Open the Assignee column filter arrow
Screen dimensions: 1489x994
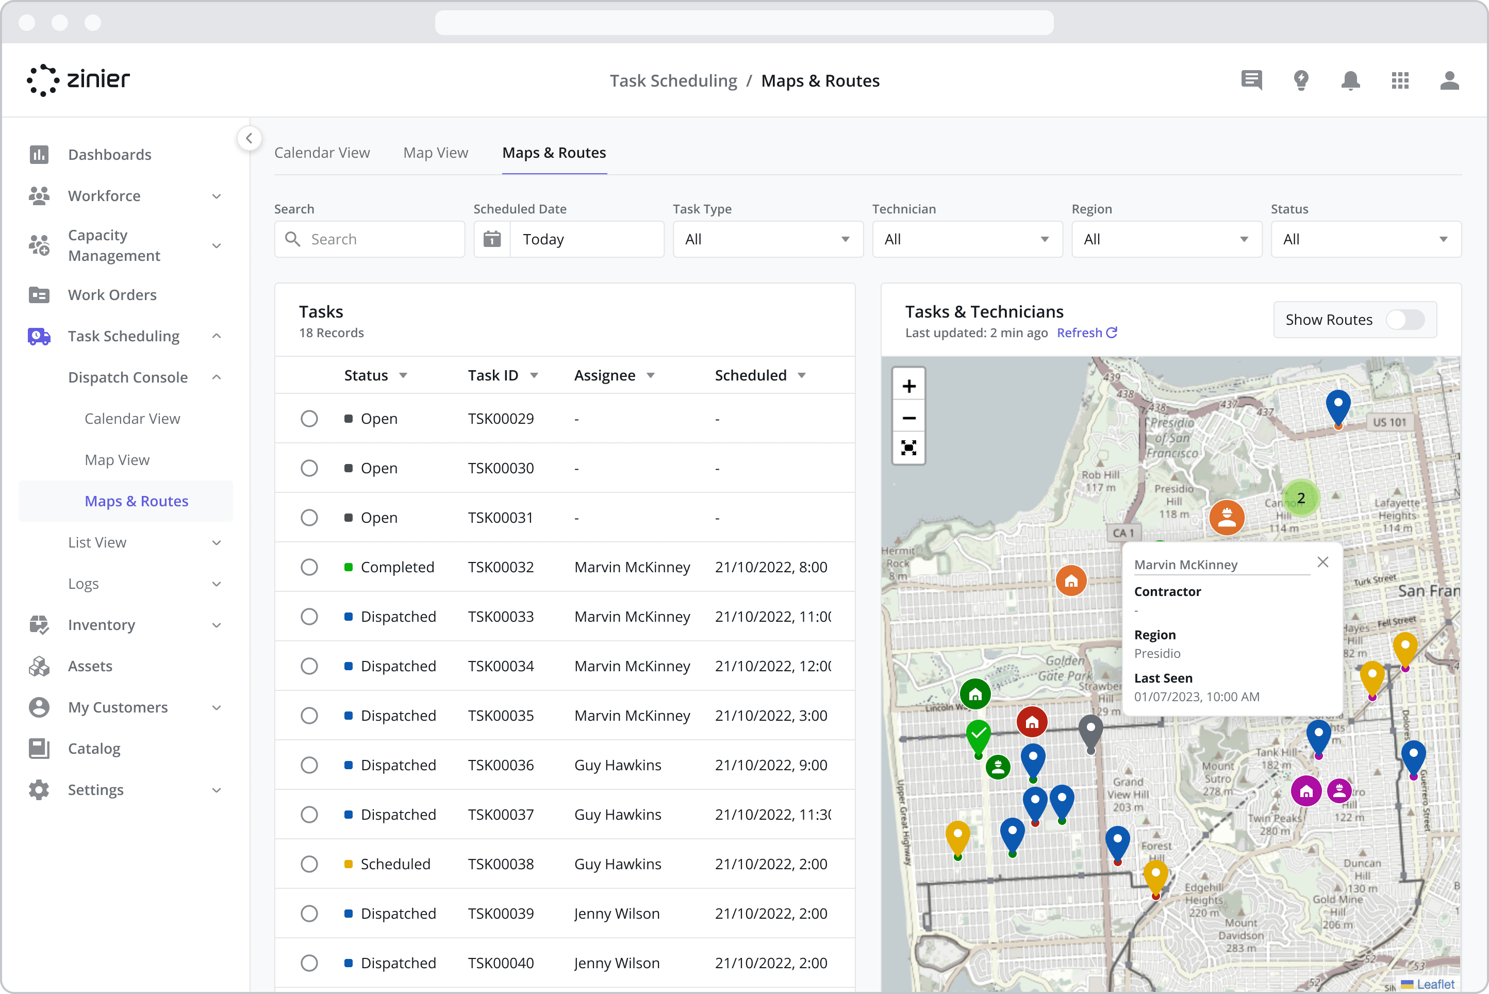click(650, 375)
